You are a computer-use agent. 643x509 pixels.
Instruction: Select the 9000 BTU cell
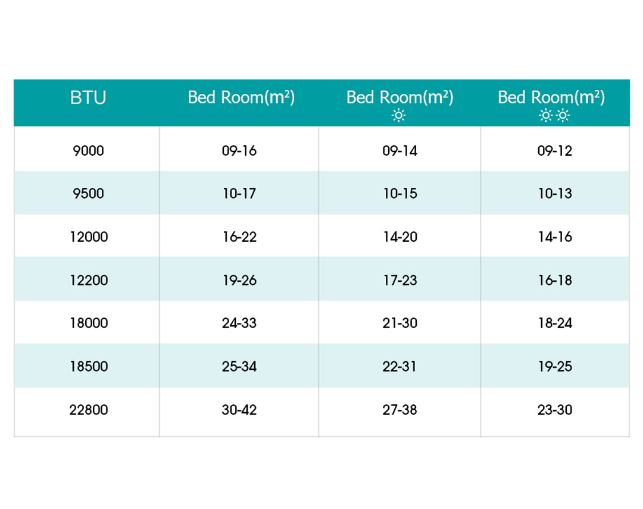point(88,150)
